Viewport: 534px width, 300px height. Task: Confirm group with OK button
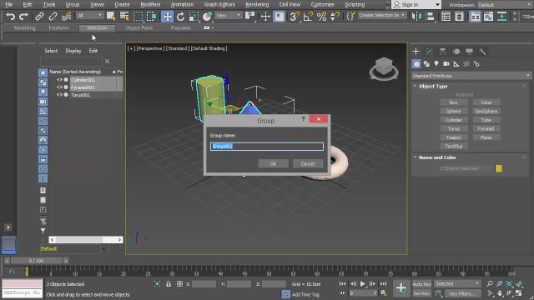tap(273, 163)
